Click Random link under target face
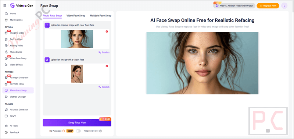 point(106,87)
